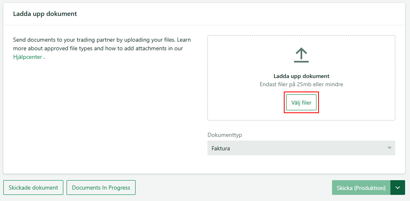Click the horizontal bar under upload arrow
This screenshot has width=410, height=201.
pyautogui.click(x=301, y=62)
